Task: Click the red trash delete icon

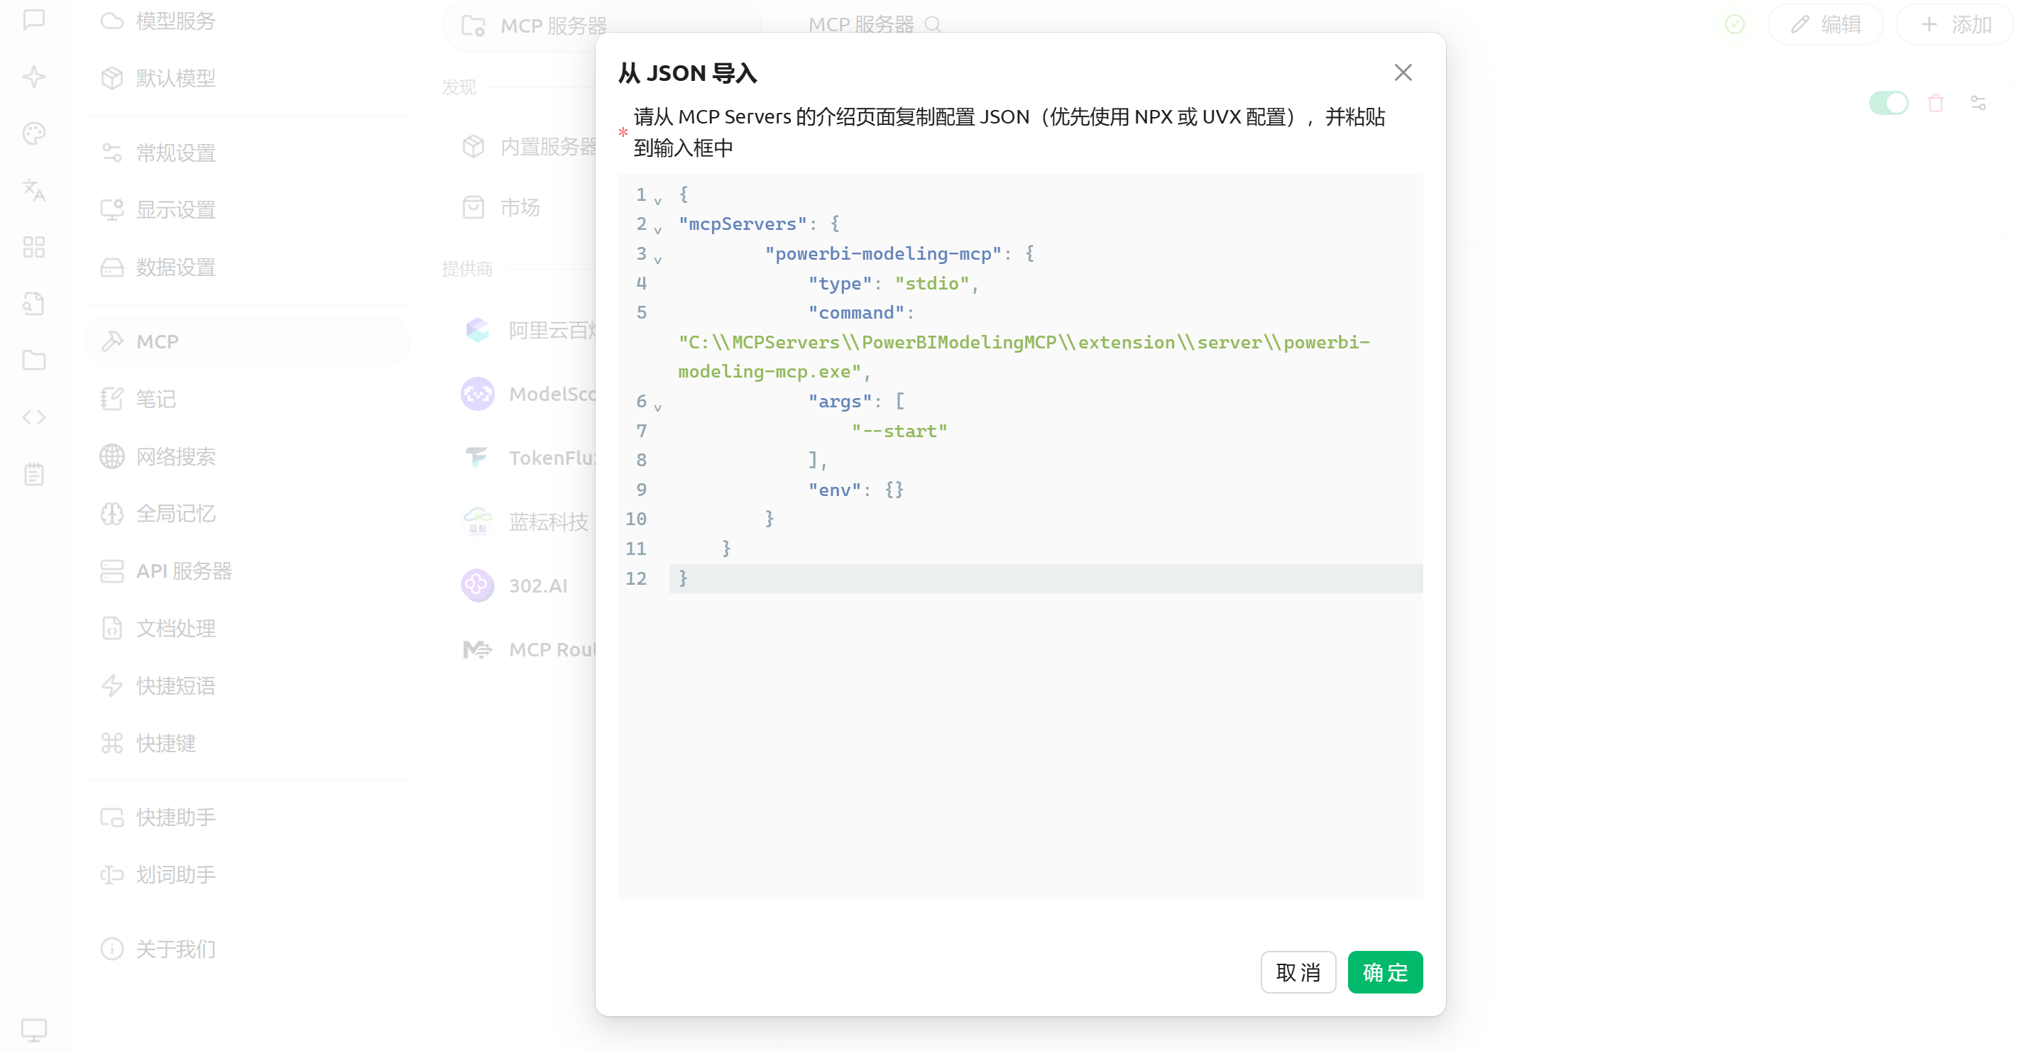Action: click(x=1935, y=103)
